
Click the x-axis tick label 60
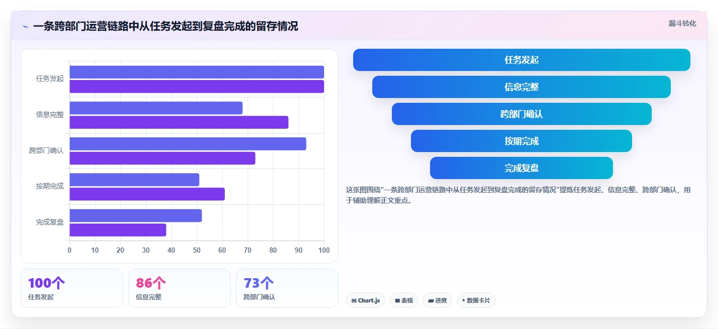pos(222,250)
